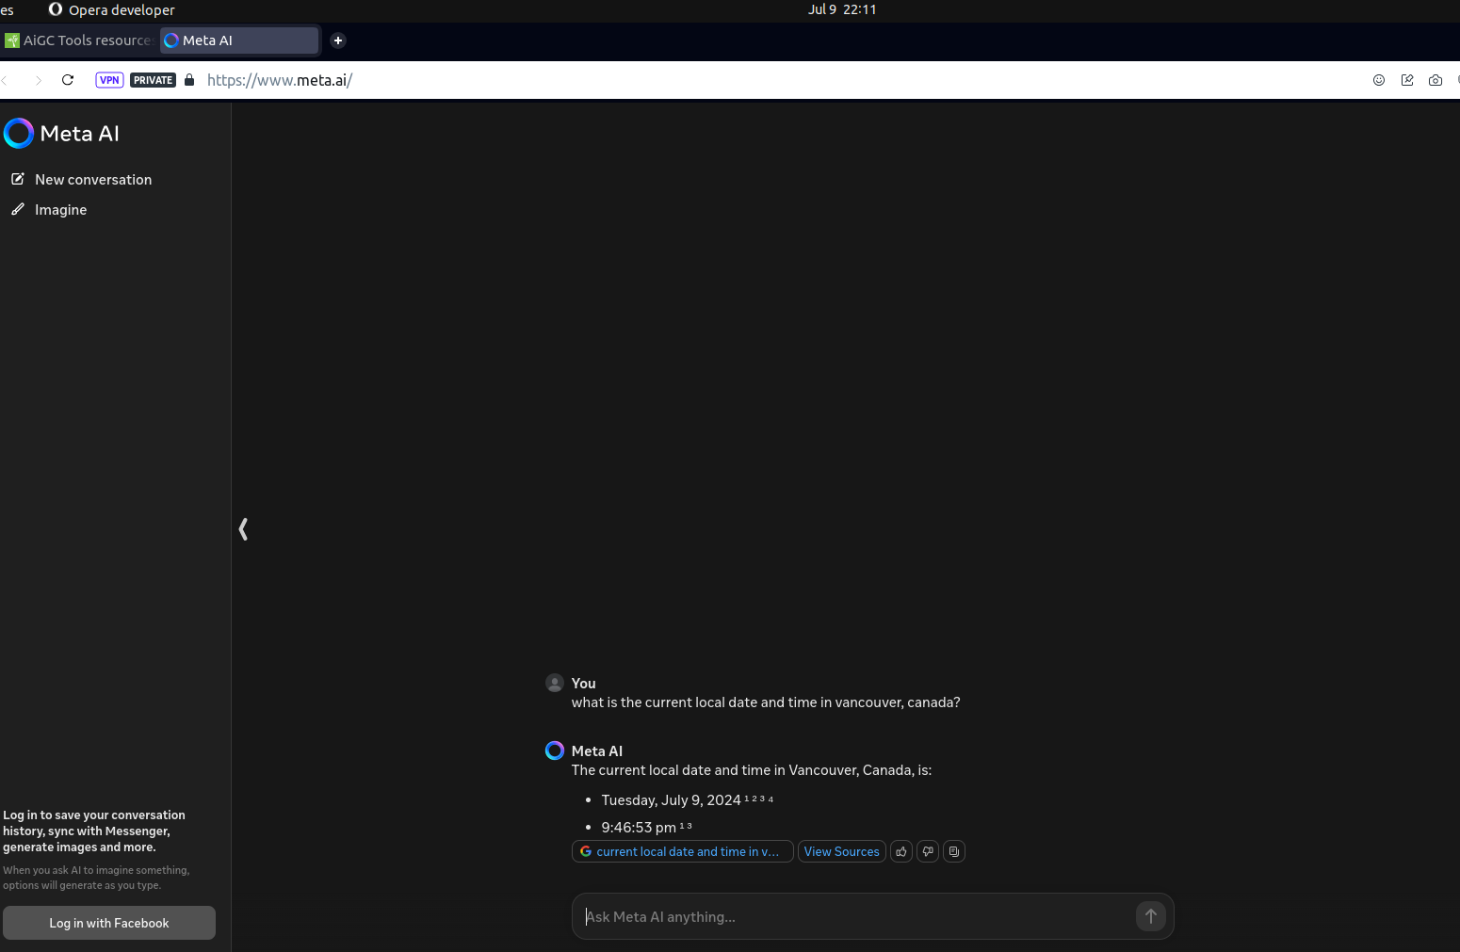Take a snapshot with the camera icon
Viewport: 1460px width, 952px height.
tap(1436, 80)
